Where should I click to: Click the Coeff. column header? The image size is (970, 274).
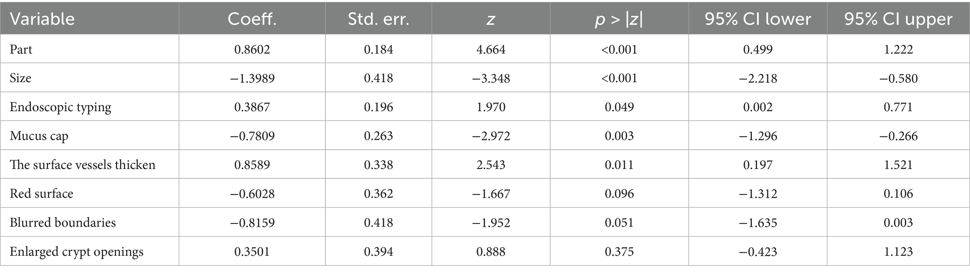[x=252, y=19]
